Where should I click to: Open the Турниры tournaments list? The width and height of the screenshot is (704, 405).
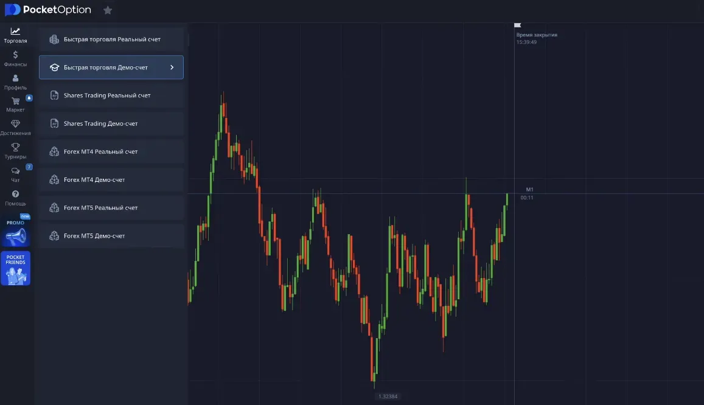point(15,151)
